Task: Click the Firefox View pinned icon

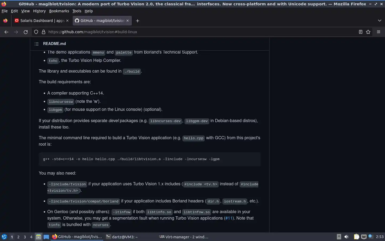Action: click(5, 21)
